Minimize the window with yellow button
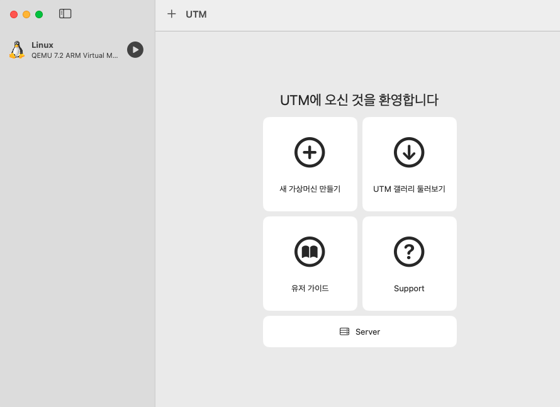This screenshot has width=560, height=407. [x=26, y=14]
